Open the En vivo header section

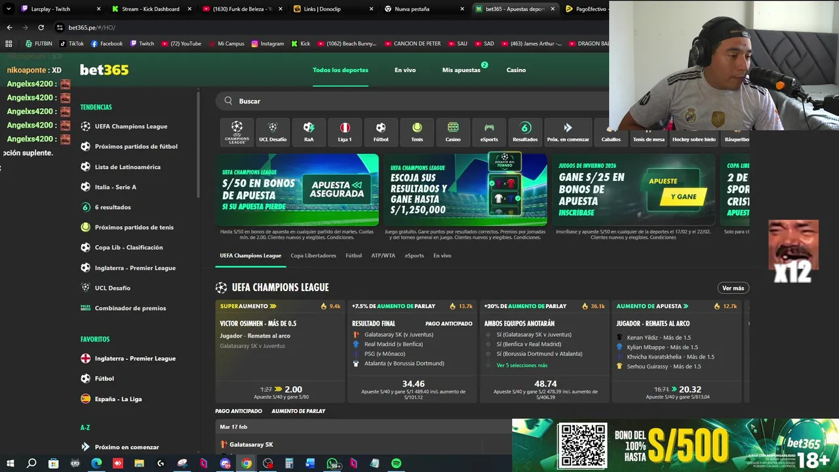pos(405,70)
